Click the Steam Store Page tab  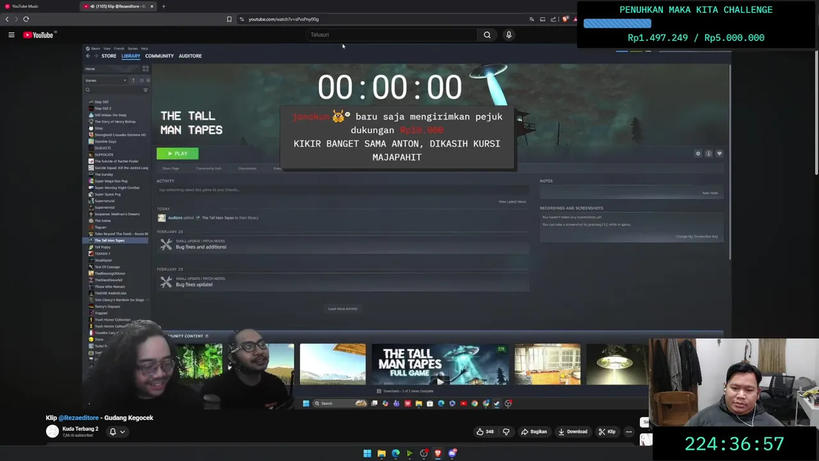point(170,168)
